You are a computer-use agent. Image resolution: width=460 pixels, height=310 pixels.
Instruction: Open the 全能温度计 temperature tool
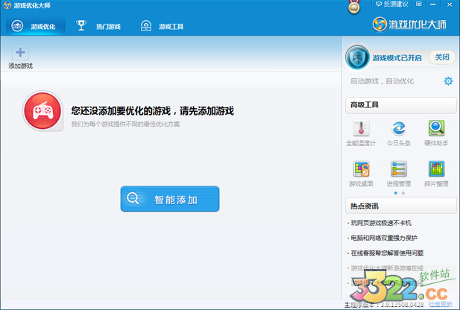pos(361,130)
